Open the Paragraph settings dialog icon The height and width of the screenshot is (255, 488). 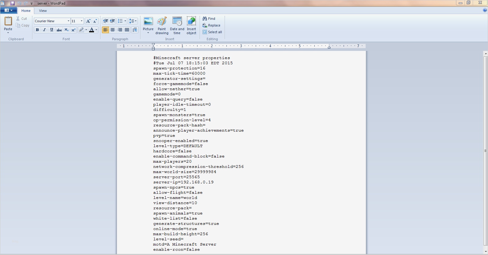click(135, 30)
